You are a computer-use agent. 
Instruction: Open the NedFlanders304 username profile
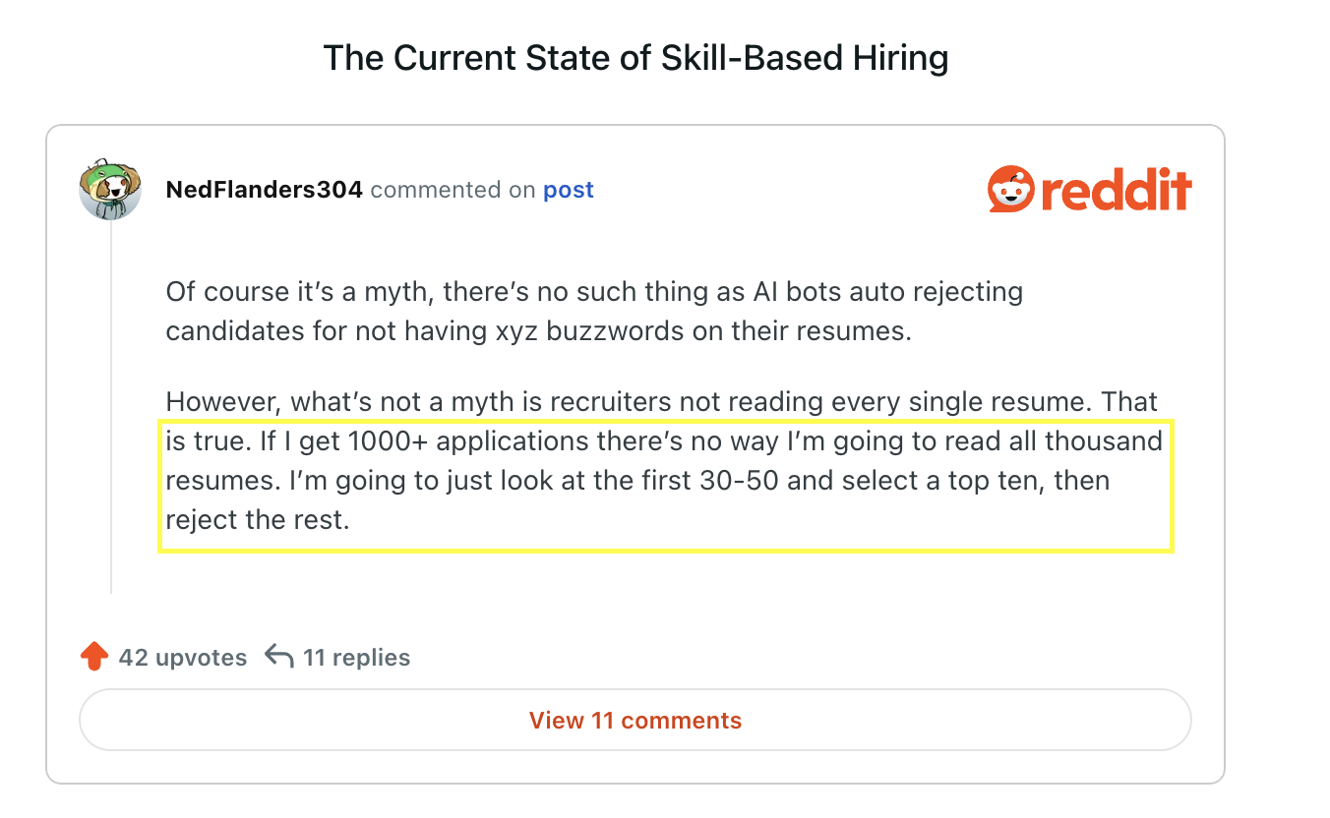264,190
